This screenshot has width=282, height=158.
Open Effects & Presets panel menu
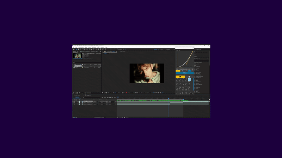(208, 59)
